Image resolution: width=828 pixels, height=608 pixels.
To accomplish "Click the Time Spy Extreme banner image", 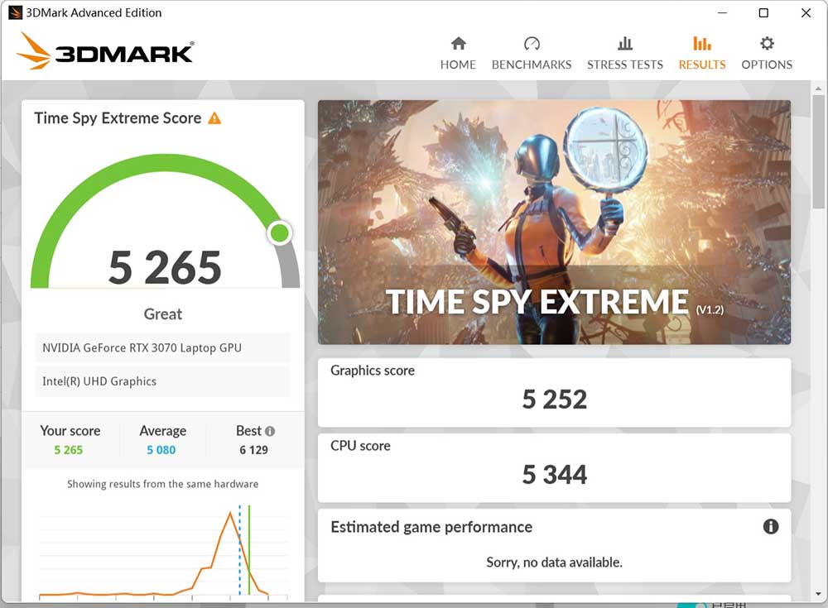I will (555, 222).
